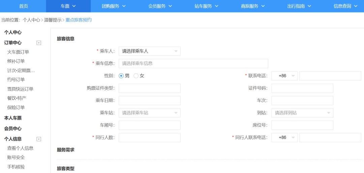The height and width of the screenshot is (173, 364).
Task: Go to 首页 in navigation bar
Action: coord(23,6)
